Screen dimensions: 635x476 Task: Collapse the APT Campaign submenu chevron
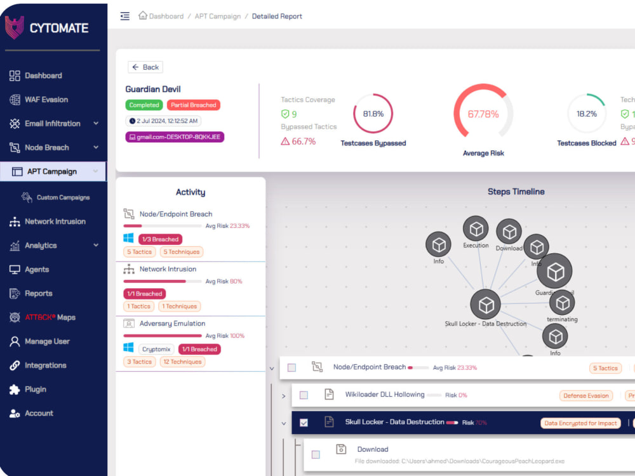pos(96,171)
